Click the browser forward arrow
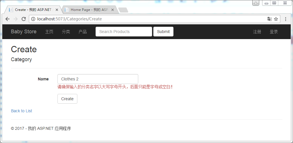Screen dimensions: 293x143 (x=16, y=19)
